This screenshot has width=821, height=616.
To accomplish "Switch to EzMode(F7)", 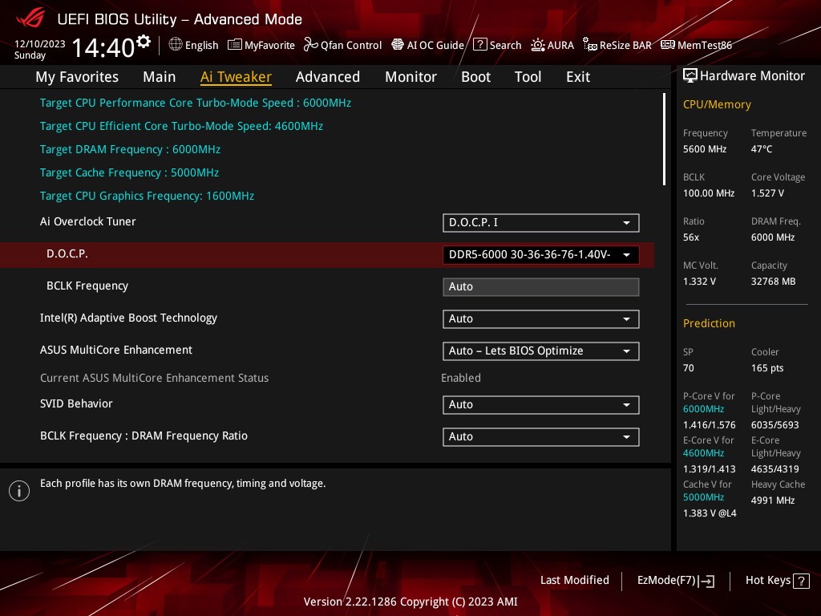I will point(675,581).
